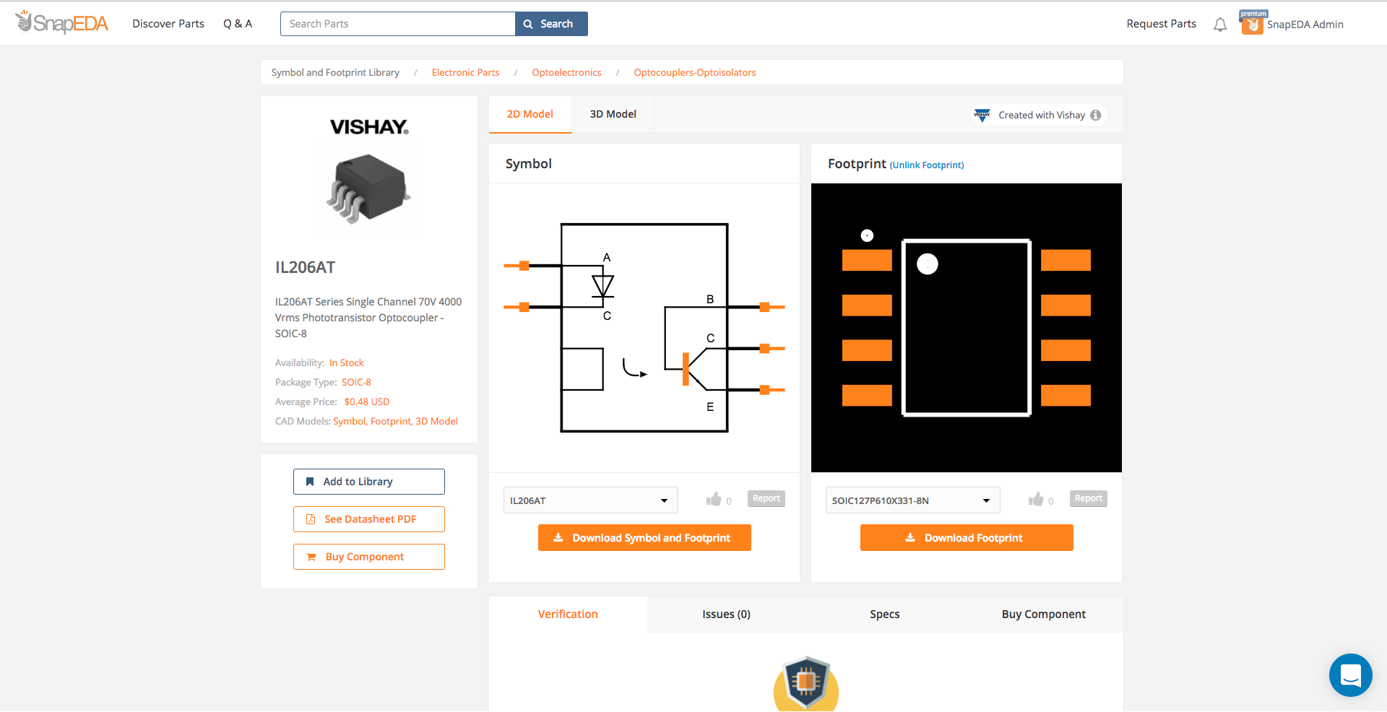Open the notifications bell
1387x712 pixels.
1220,25
